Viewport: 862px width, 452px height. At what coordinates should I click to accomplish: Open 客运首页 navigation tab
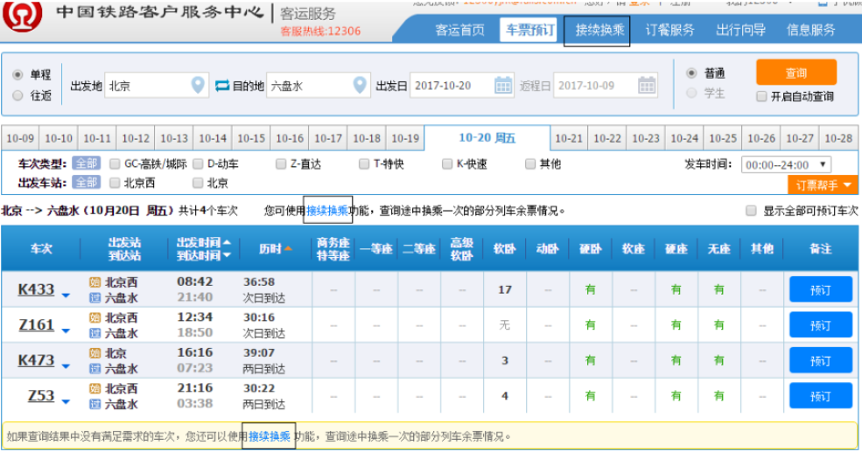point(460,30)
